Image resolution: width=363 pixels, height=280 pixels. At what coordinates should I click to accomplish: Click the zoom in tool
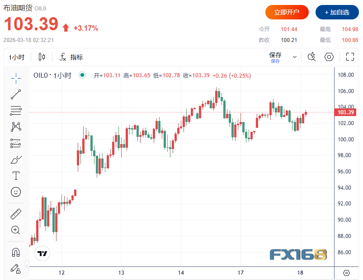[16, 230]
